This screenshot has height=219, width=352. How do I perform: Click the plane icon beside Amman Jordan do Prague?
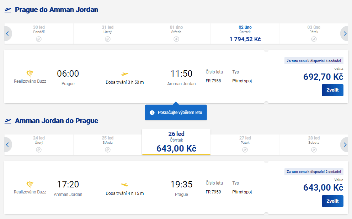[x=8, y=121]
